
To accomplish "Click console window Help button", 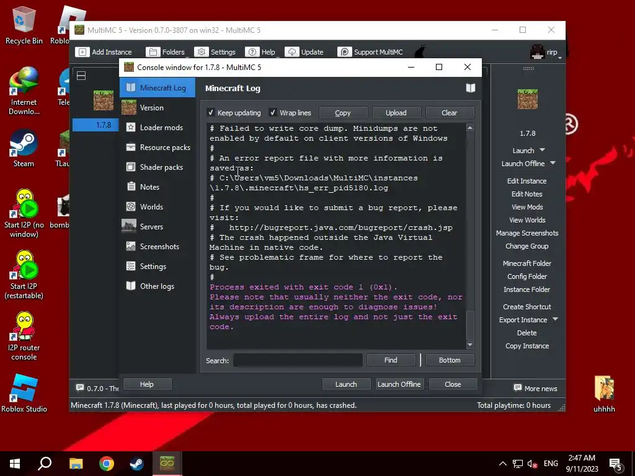I will click(x=147, y=384).
